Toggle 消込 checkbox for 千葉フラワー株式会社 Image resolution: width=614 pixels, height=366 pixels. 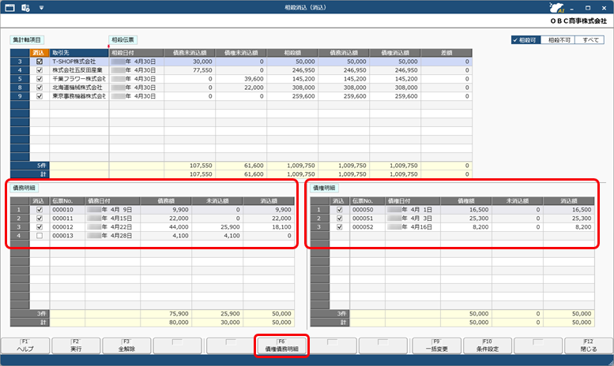tap(40, 79)
